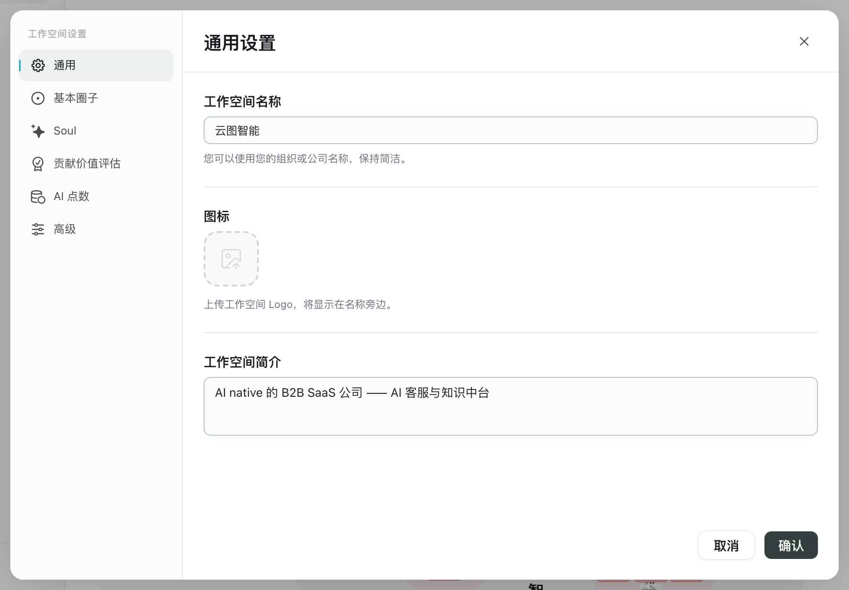Open the Soul settings section

[x=96, y=131]
